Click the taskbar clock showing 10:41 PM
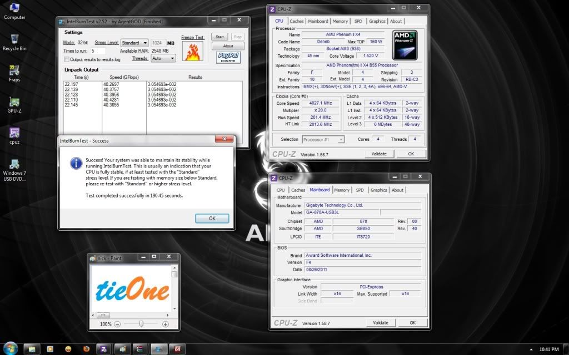This screenshot has height=355, width=569. pyautogui.click(x=548, y=349)
